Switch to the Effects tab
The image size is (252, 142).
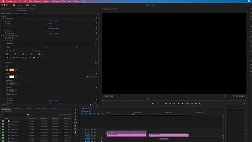point(29,108)
